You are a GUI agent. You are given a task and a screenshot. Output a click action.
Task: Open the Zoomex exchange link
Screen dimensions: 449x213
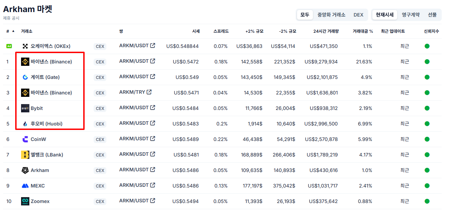pyautogui.click(x=40, y=201)
